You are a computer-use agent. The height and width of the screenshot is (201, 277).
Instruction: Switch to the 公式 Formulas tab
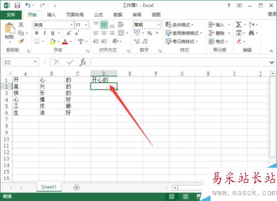click(x=99, y=15)
